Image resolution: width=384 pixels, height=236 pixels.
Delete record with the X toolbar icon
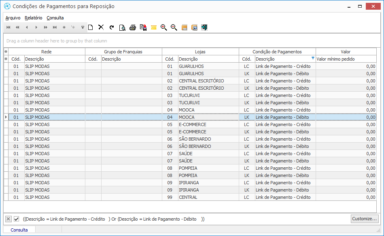pos(101,27)
